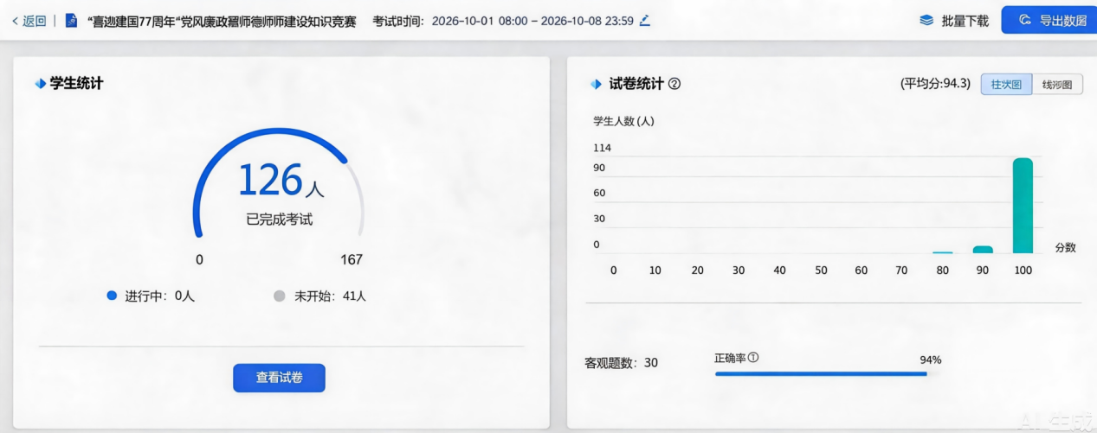Click the small teal bar at score 90
This screenshot has width=1097, height=433.
[983, 250]
